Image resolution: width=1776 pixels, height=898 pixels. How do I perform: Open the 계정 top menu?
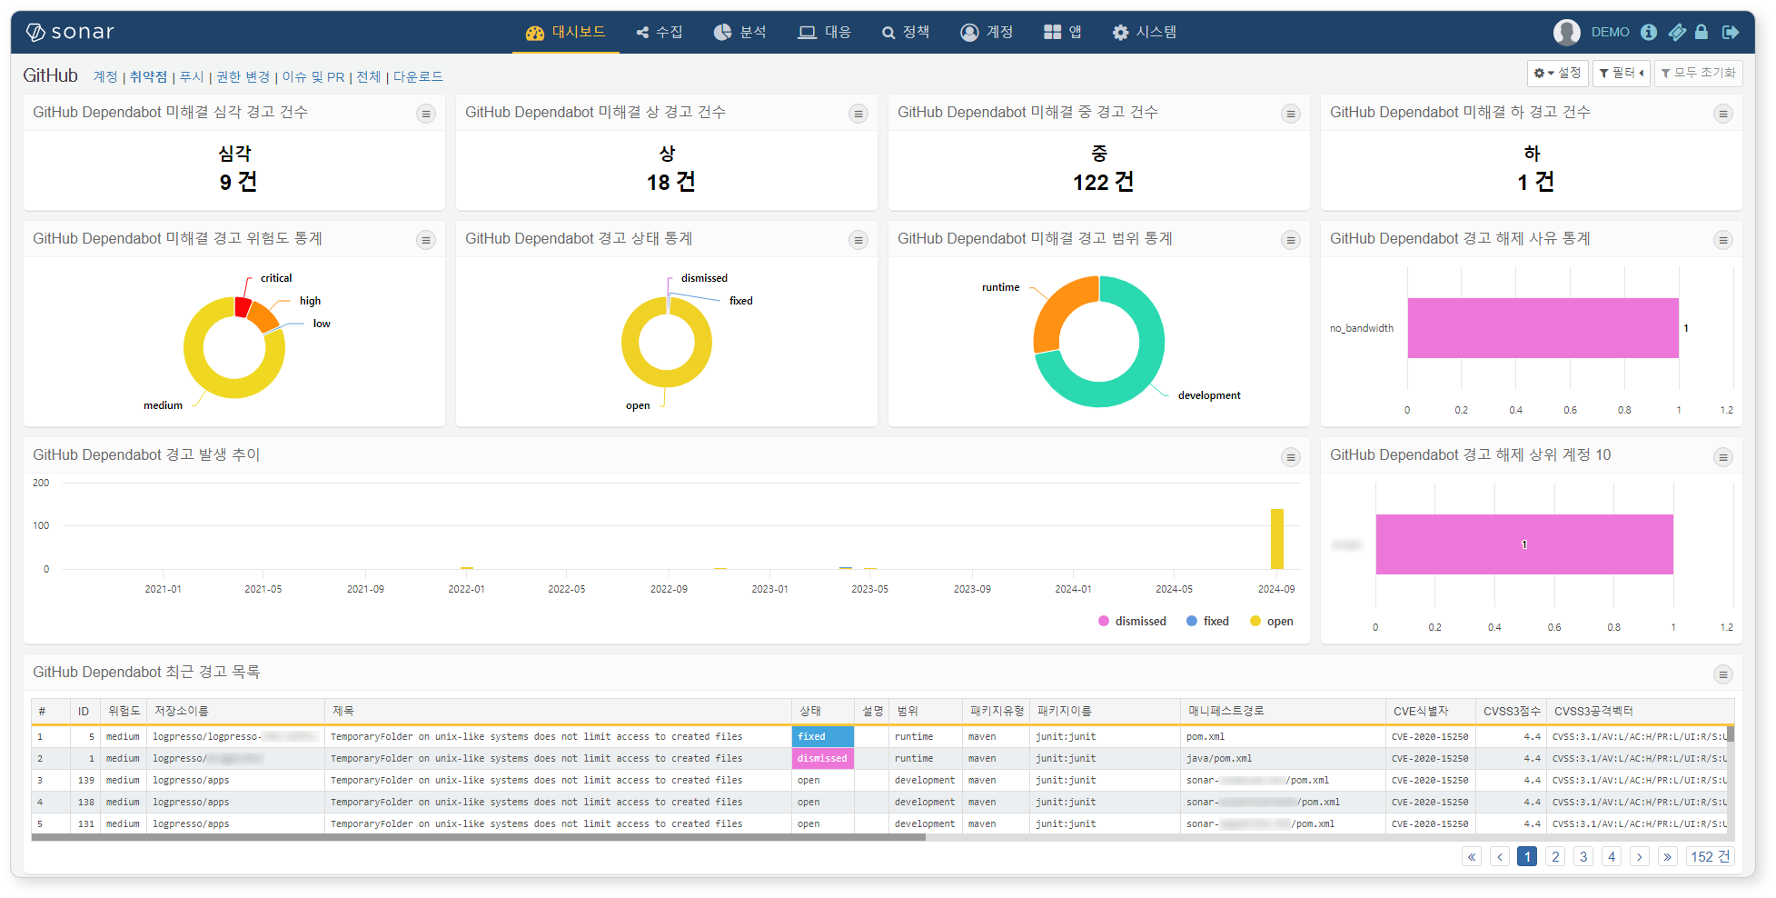pos(987,32)
